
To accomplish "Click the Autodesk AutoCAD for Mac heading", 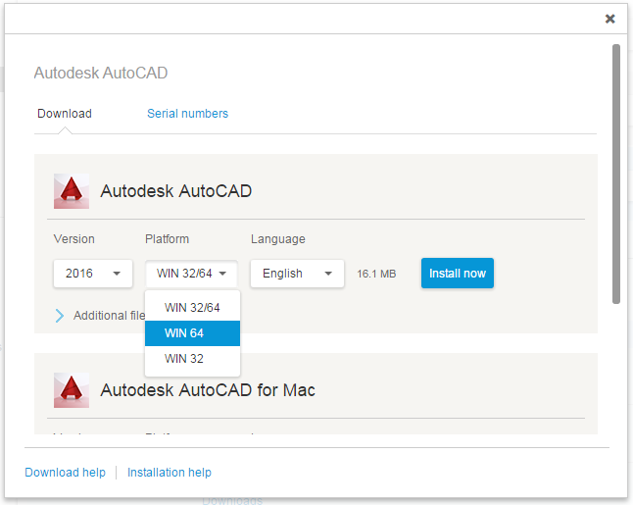I will tap(208, 390).
